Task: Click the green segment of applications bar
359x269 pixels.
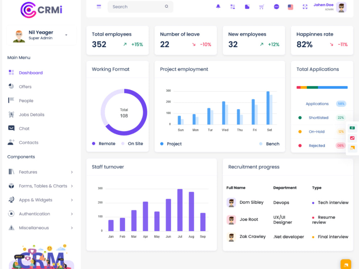Action: point(312,88)
